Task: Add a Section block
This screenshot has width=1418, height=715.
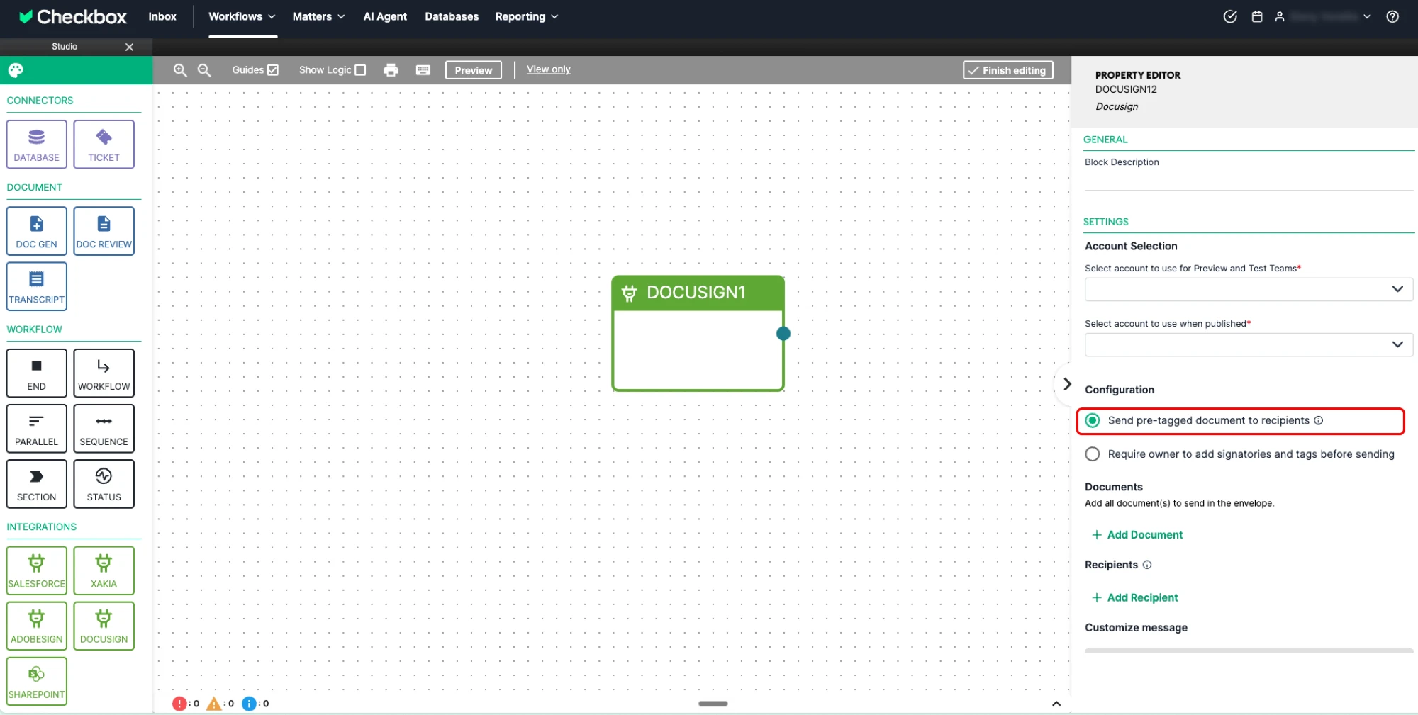Action: 37,483
